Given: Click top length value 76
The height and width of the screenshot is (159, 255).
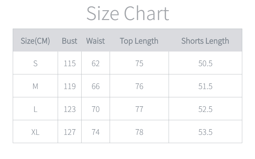Looking at the screenshot, I should [139, 86].
